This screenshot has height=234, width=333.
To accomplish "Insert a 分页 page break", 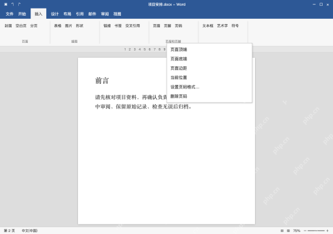I will (34, 26).
